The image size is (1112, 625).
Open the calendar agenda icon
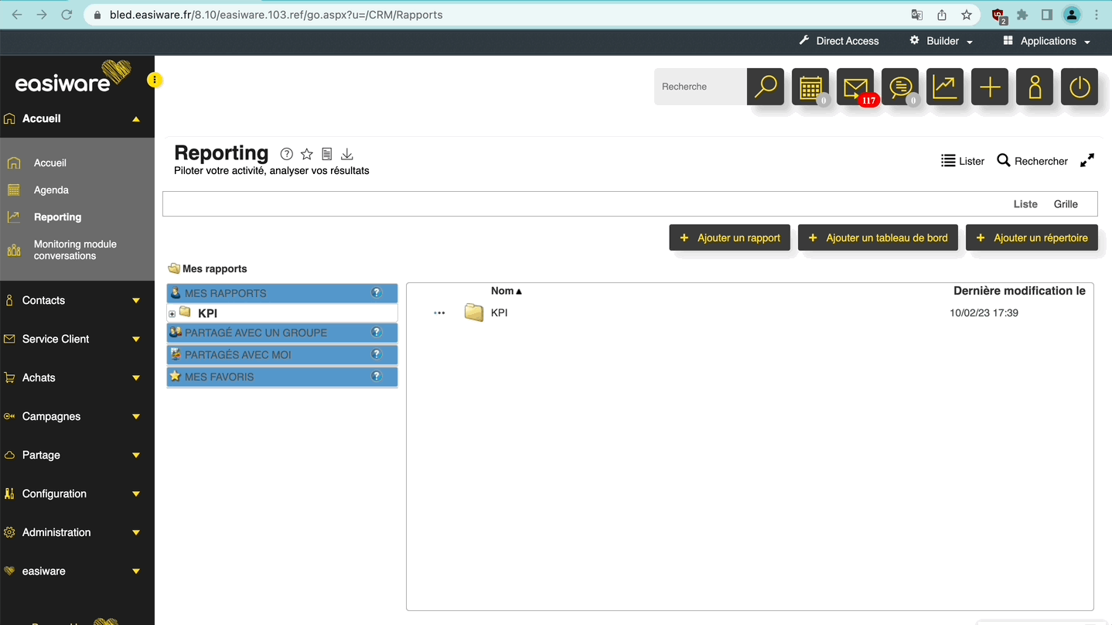coord(810,87)
